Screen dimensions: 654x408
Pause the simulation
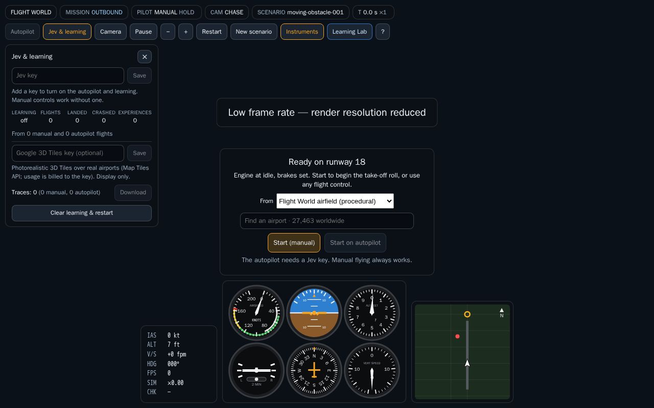point(144,32)
